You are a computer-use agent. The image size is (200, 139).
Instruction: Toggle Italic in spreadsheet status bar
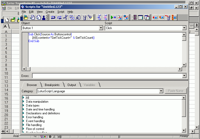click(54, 137)
